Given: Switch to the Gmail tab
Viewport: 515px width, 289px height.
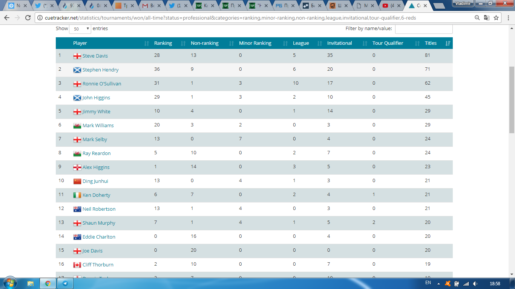Looking at the screenshot, I should [x=151, y=6].
